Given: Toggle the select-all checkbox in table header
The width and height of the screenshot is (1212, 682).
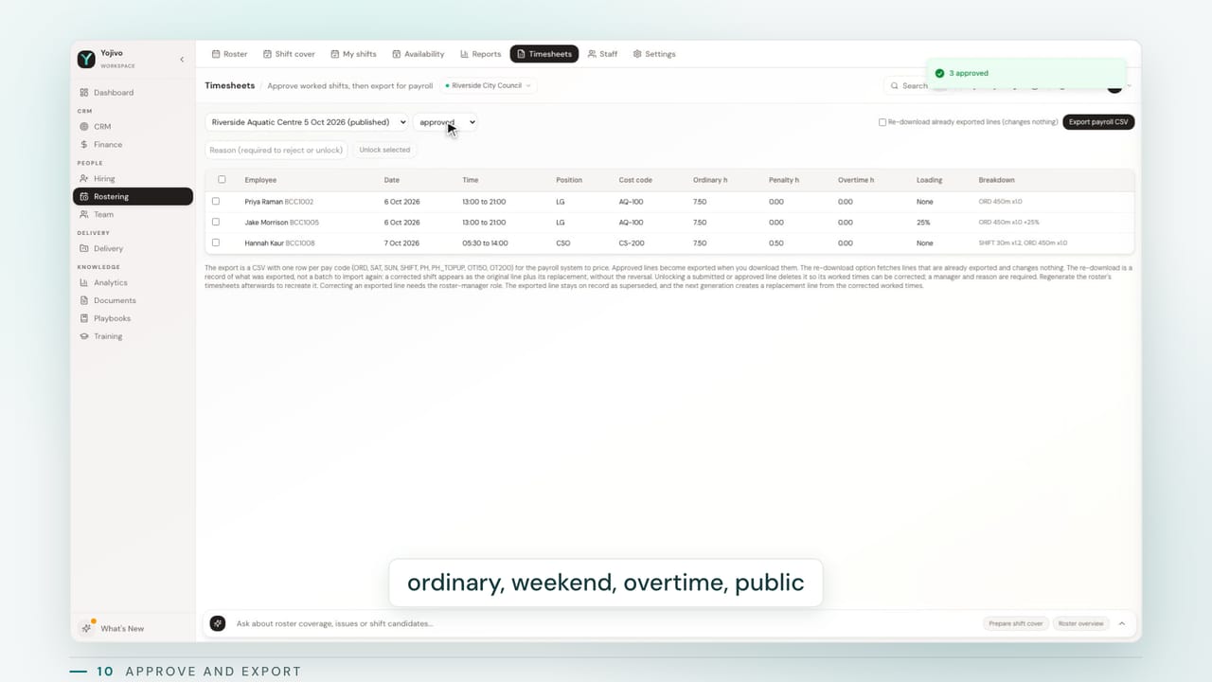Looking at the screenshot, I should tap(222, 180).
